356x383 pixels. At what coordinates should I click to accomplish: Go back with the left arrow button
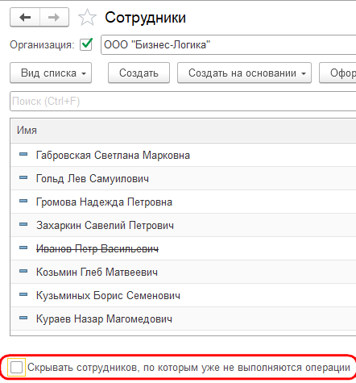[x=25, y=18]
